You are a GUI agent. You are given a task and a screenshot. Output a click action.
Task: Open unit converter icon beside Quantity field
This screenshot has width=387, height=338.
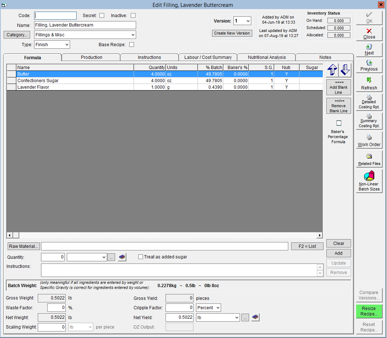122,257
